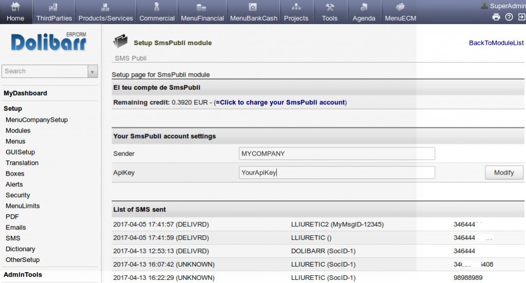Expand the Search dropdown arrow

coord(92,71)
